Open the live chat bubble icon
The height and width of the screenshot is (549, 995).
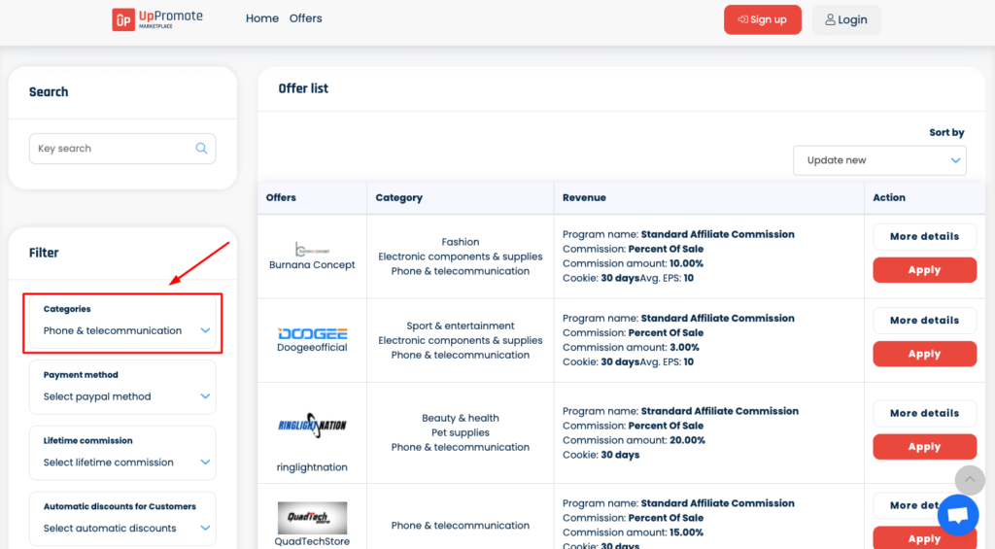(957, 514)
